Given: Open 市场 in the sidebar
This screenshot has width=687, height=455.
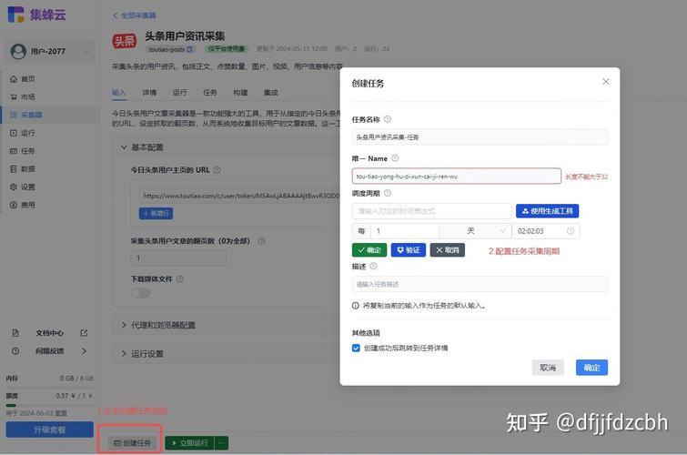Looking at the screenshot, I should tap(28, 96).
